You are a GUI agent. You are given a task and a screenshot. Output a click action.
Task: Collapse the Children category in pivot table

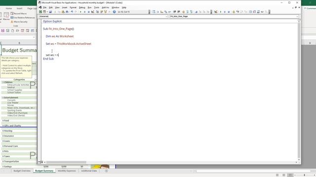[x=3, y=82]
